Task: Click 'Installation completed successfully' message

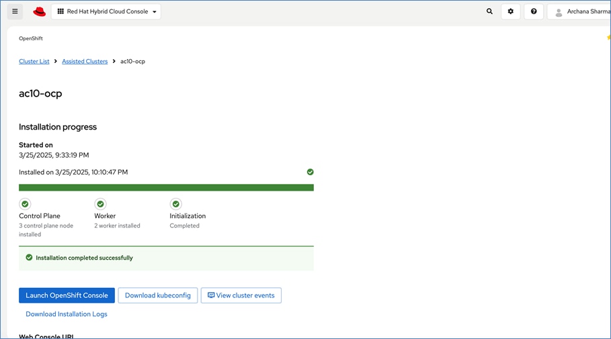Action: 84,258
